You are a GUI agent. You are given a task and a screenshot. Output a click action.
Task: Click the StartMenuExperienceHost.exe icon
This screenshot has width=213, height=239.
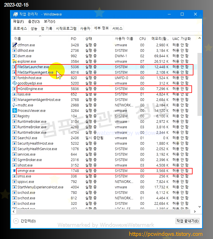pyautogui.click(x=14, y=187)
